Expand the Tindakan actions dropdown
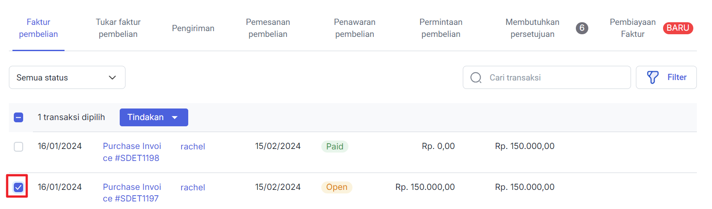This screenshot has height=209, width=712. (x=154, y=117)
